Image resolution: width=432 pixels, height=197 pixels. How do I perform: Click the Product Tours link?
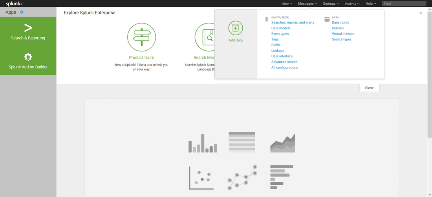click(141, 58)
